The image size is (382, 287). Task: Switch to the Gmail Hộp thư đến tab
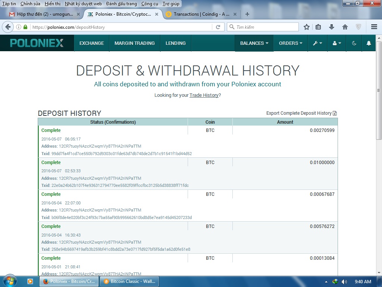pyautogui.click(x=45, y=14)
